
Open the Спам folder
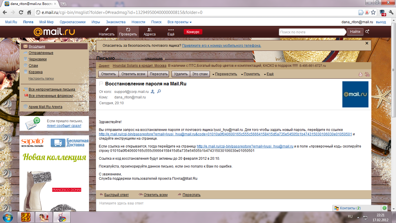pos(33,66)
